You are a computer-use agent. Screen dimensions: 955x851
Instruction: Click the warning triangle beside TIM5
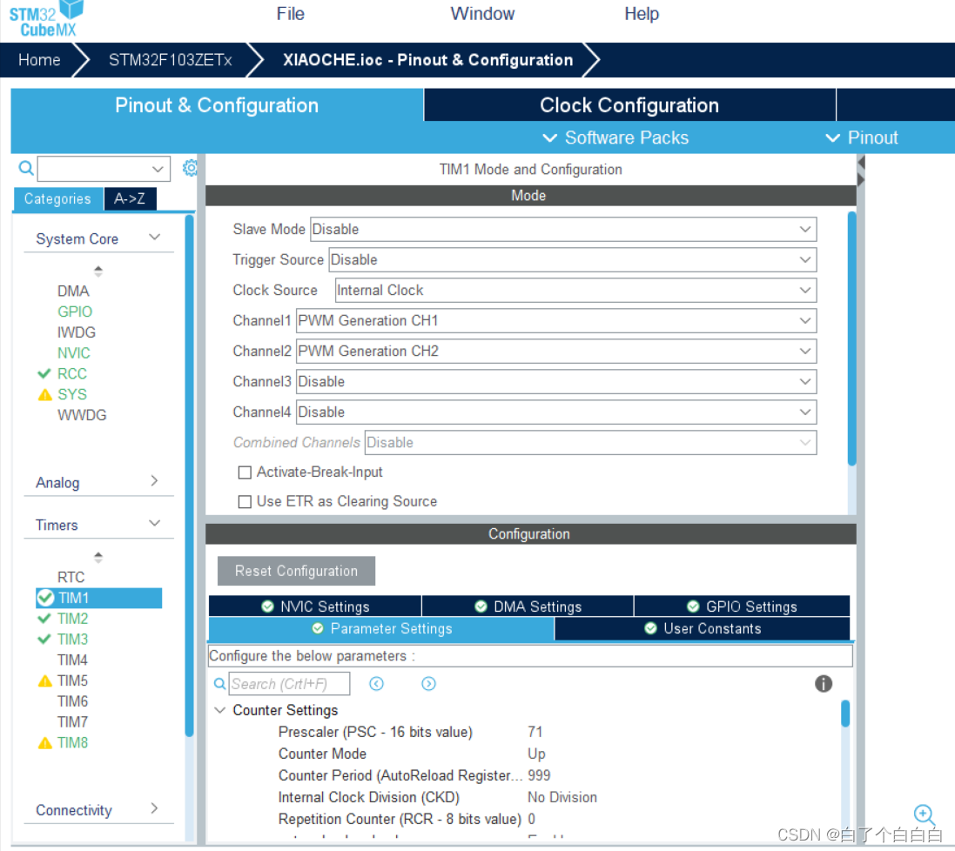click(x=44, y=680)
